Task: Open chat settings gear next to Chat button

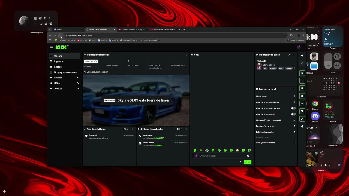Action: (240, 162)
